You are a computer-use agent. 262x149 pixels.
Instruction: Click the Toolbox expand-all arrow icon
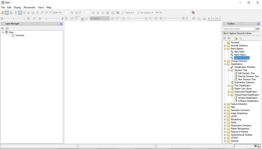pos(229,38)
